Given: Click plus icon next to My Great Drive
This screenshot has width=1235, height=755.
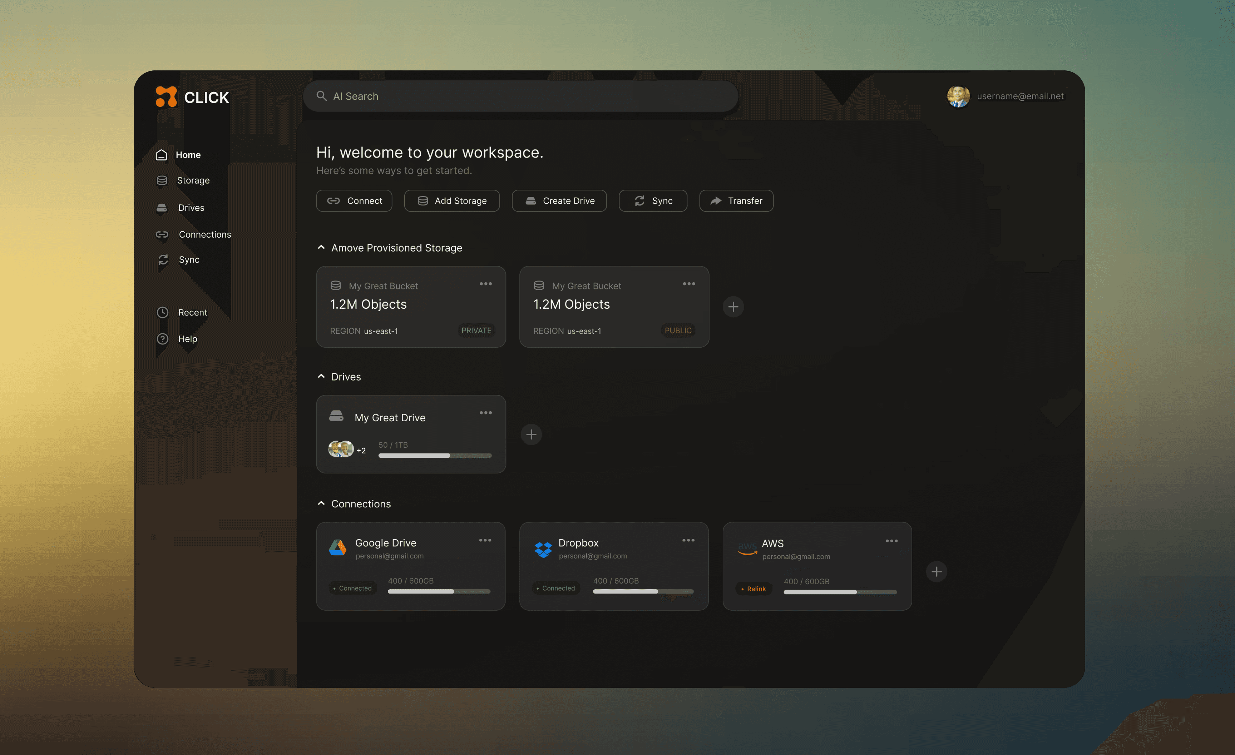Looking at the screenshot, I should click(x=531, y=434).
